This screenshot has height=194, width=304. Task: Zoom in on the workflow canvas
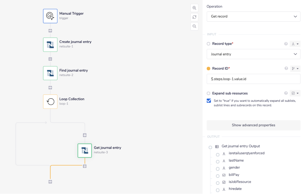click(x=194, y=8)
